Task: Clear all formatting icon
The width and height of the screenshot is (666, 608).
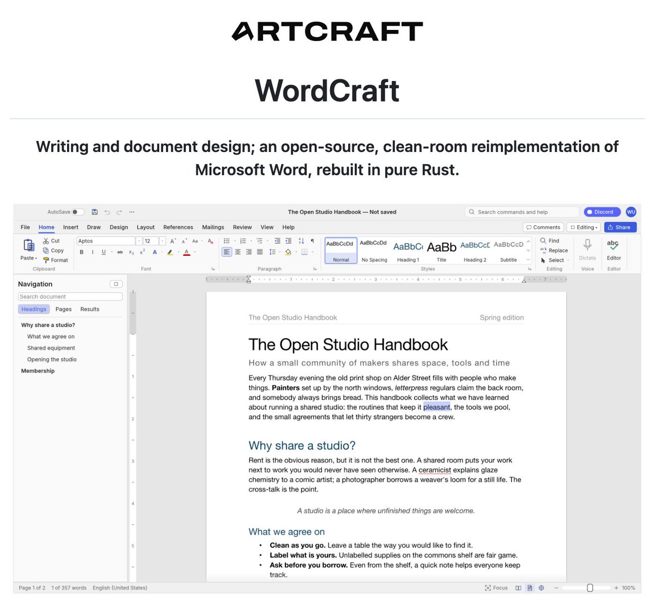Action: [x=210, y=241]
